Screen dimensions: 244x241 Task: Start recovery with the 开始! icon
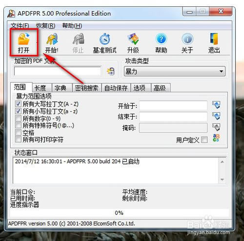pyautogui.click(x=52, y=43)
